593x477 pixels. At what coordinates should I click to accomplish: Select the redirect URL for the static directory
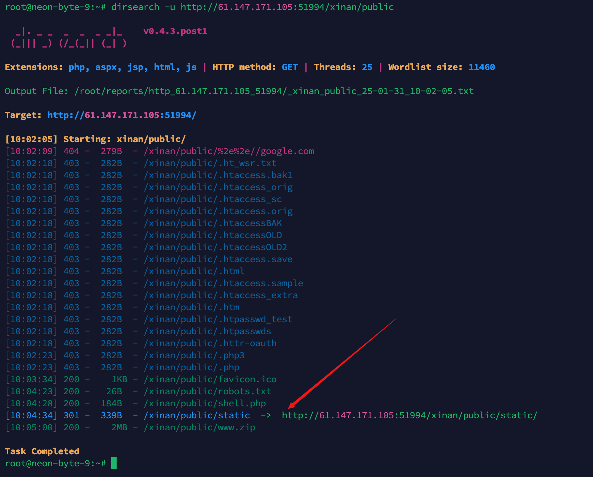click(x=409, y=415)
